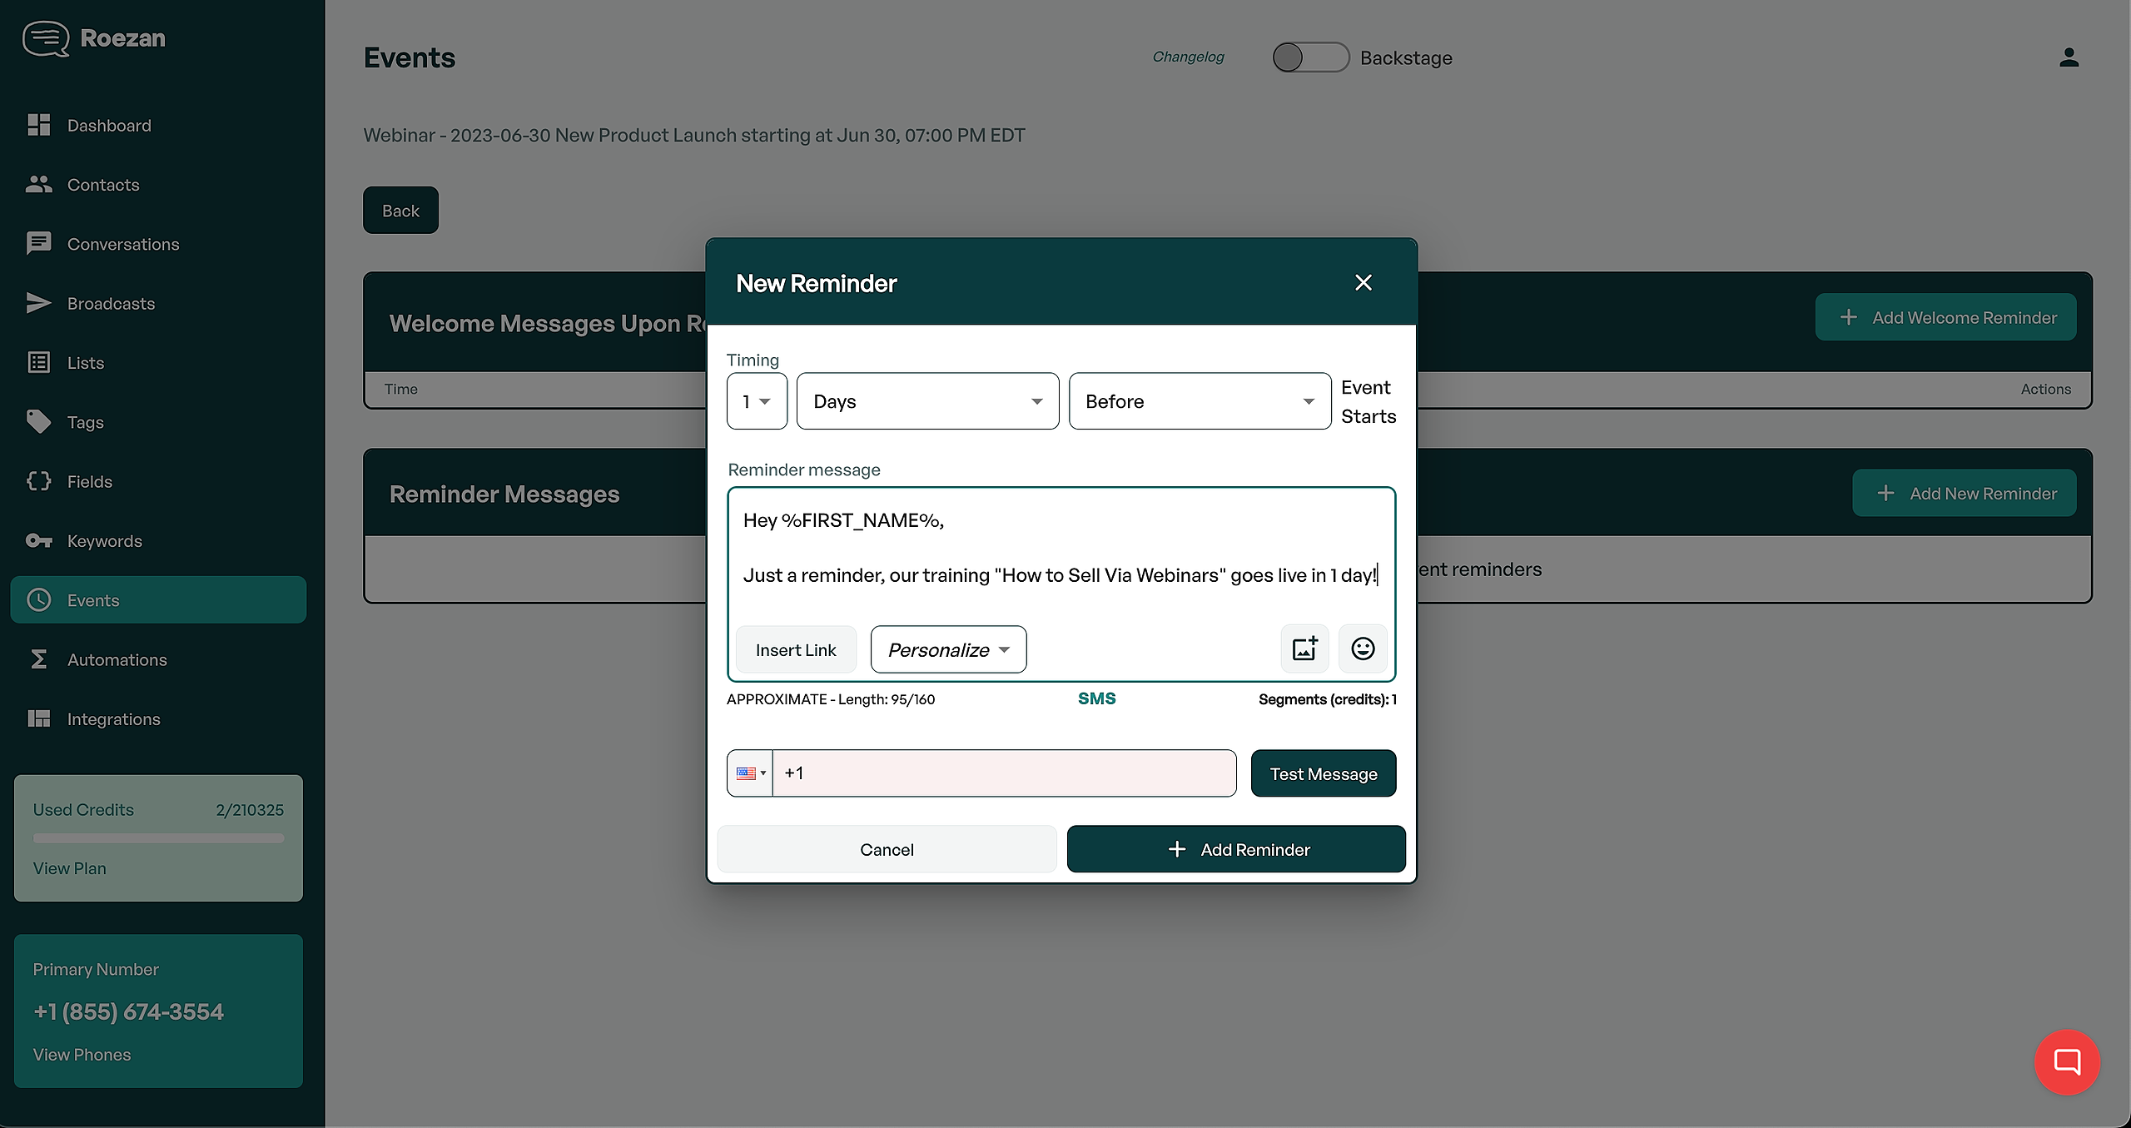Click the user account profile icon

click(2069, 57)
